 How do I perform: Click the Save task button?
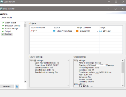7,86
